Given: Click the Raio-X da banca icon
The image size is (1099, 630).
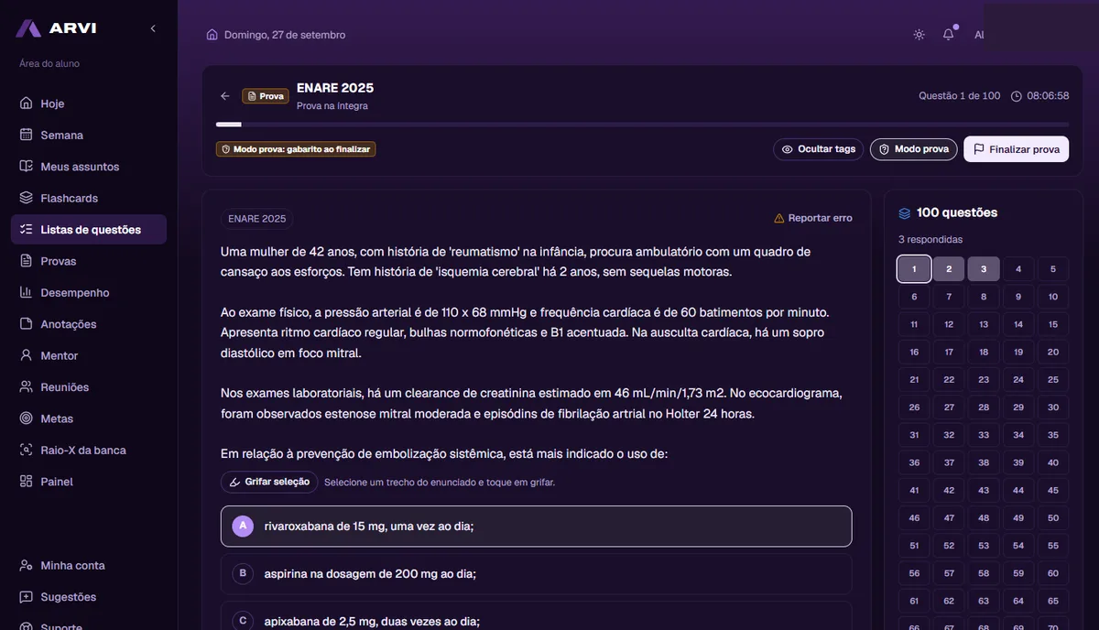Looking at the screenshot, I should (27, 450).
